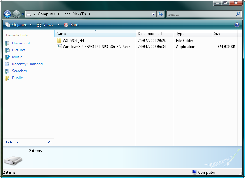Expand arrow after Local Disk (T:)
The image size is (245, 178).
[89, 14]
